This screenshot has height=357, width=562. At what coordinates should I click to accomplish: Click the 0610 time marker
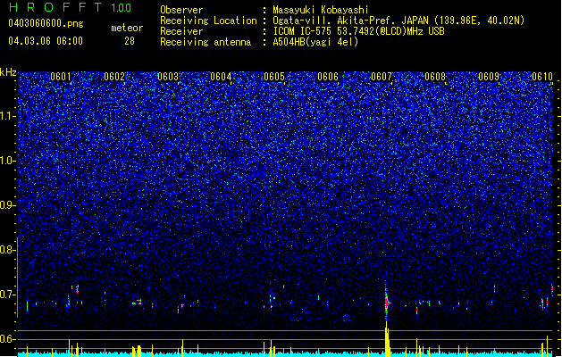point(542,77)
